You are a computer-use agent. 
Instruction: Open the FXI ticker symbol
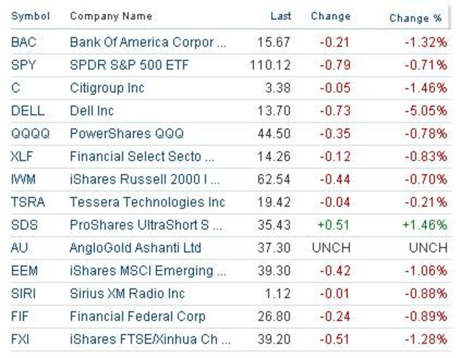pyautogui.click(x=20, y=340)
